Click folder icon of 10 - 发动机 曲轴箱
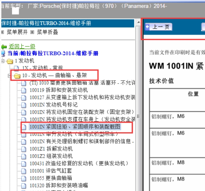The image size is (205, 191). pyautogui.click(x=17, y=76)
